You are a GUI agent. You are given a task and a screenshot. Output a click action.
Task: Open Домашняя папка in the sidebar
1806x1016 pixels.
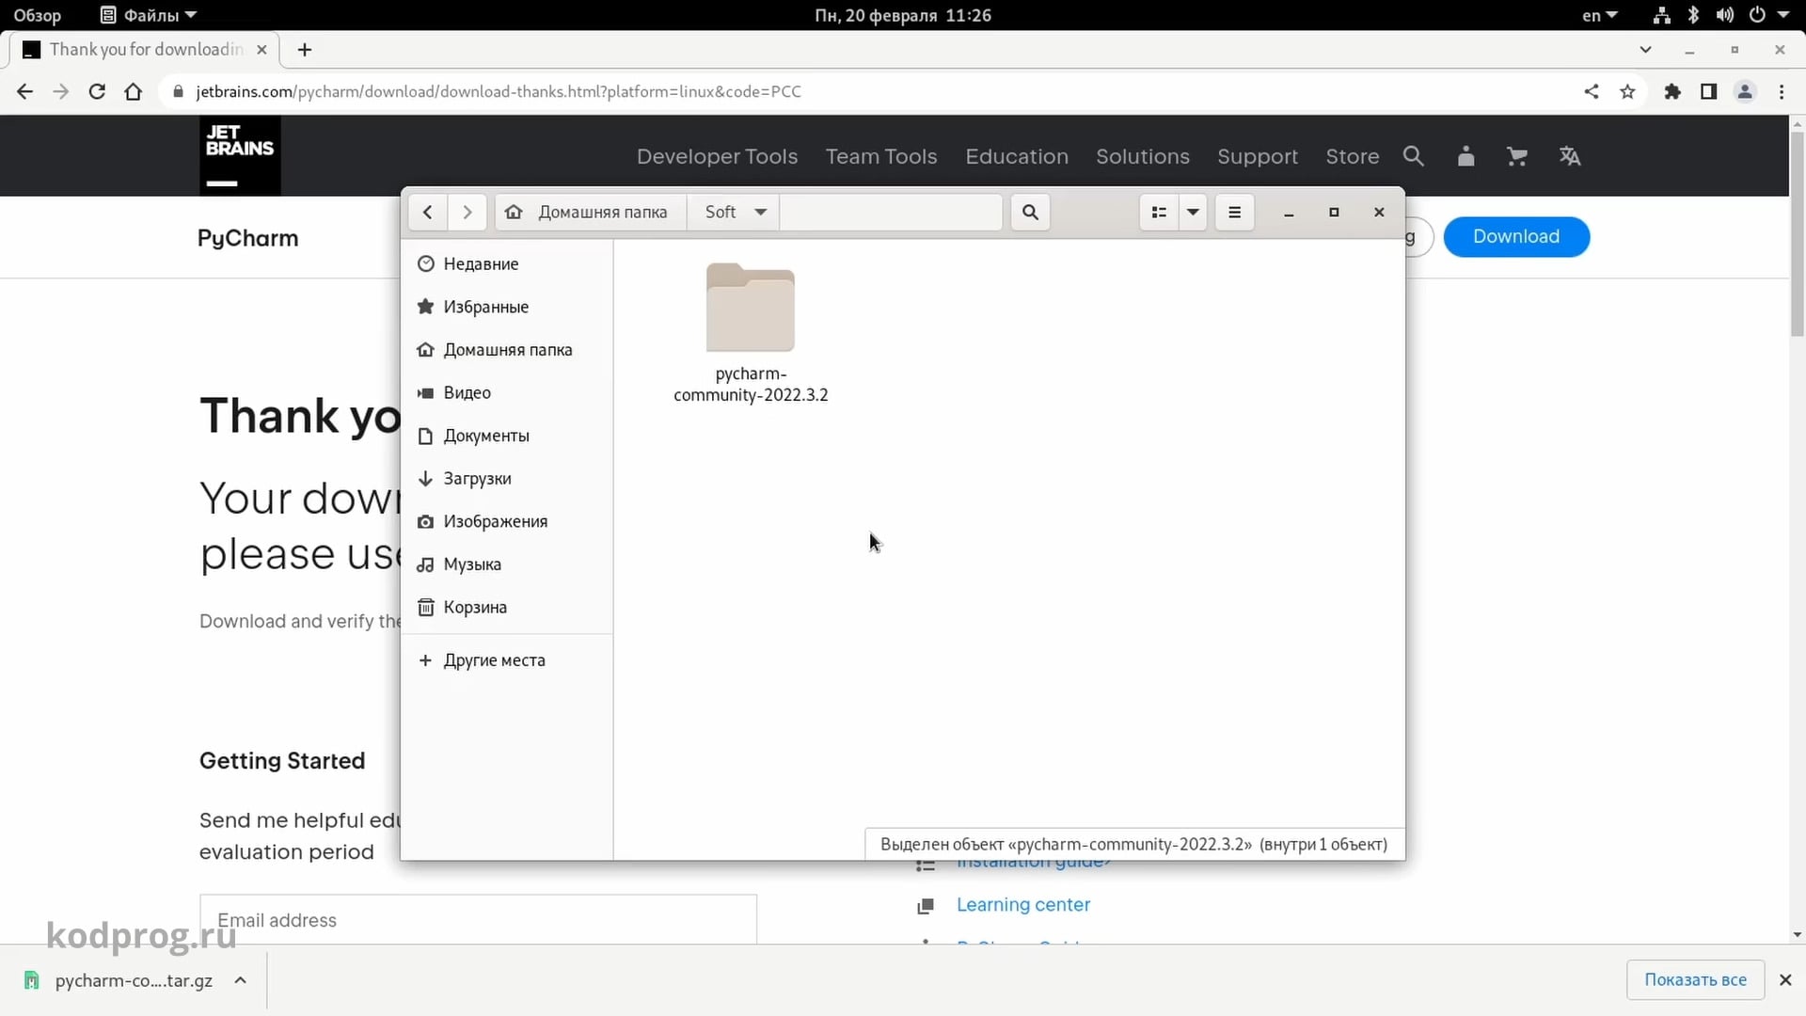[506, 350]
